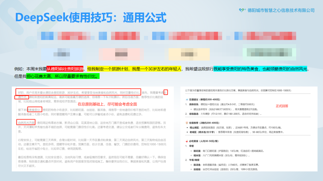This screenshot has width=323, height=181.
Task: Click yellow-highlighted text 给我制定一个旅游计划
Action: [108, 69]
